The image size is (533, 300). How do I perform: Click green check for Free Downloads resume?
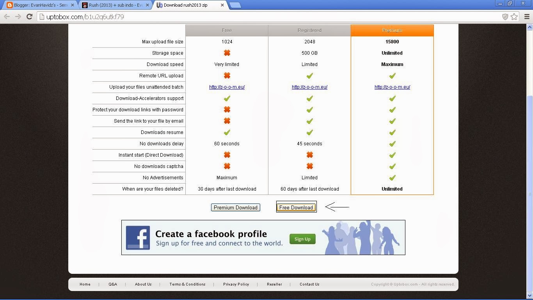click(x=227, y=132)
